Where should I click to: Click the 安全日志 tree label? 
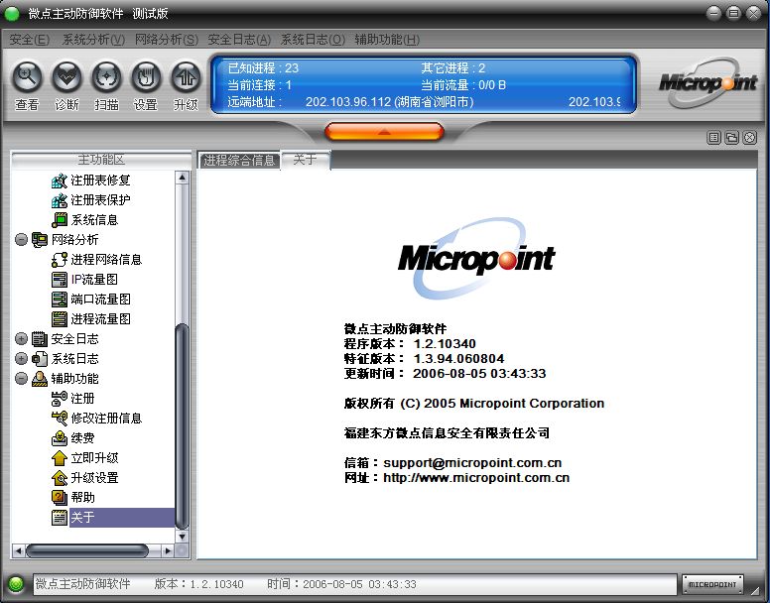74,338
